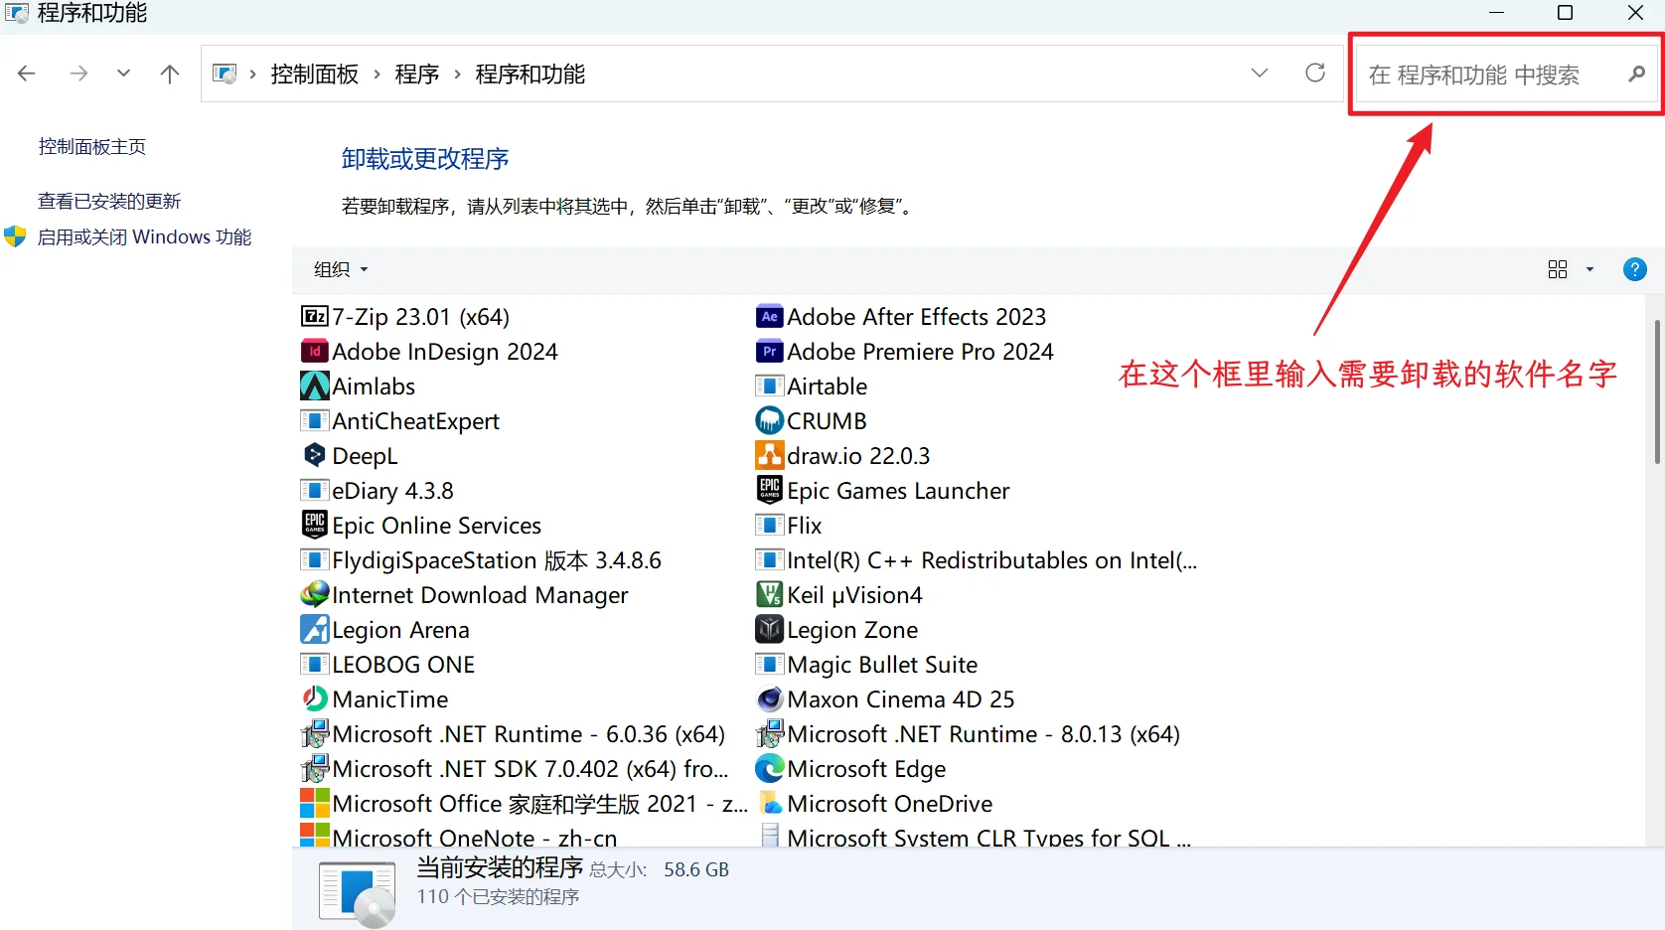Open 查看已安装的更新 link
This screenshot has height=930, width=1665.
[109, 202]
